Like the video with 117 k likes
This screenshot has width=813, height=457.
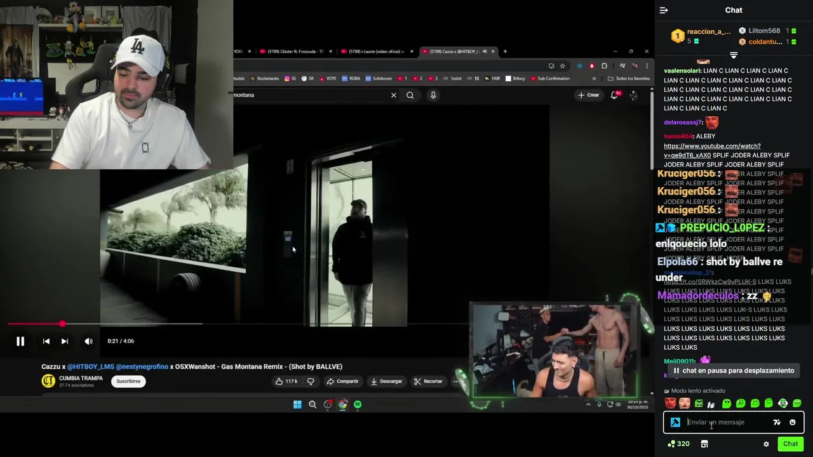point(286,381)
